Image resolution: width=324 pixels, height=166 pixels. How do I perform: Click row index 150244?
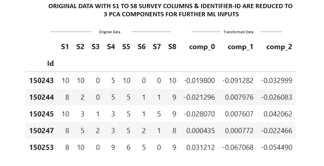click(41, 97)
